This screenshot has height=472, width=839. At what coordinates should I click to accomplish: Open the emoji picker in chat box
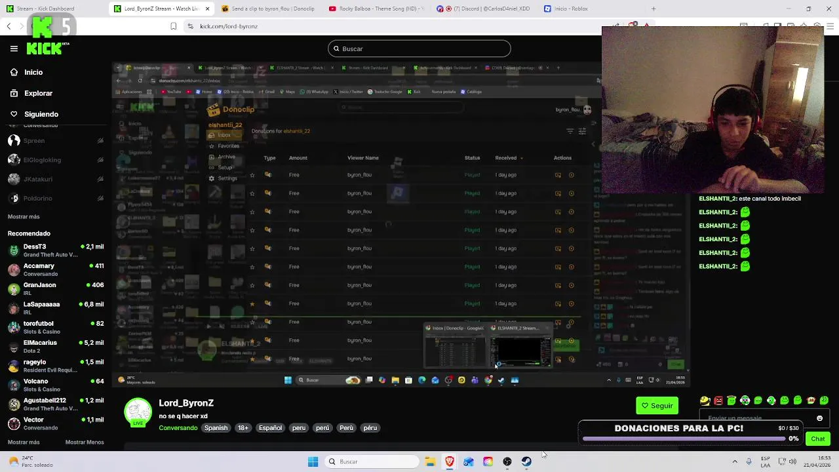click(x=819, y=418)
